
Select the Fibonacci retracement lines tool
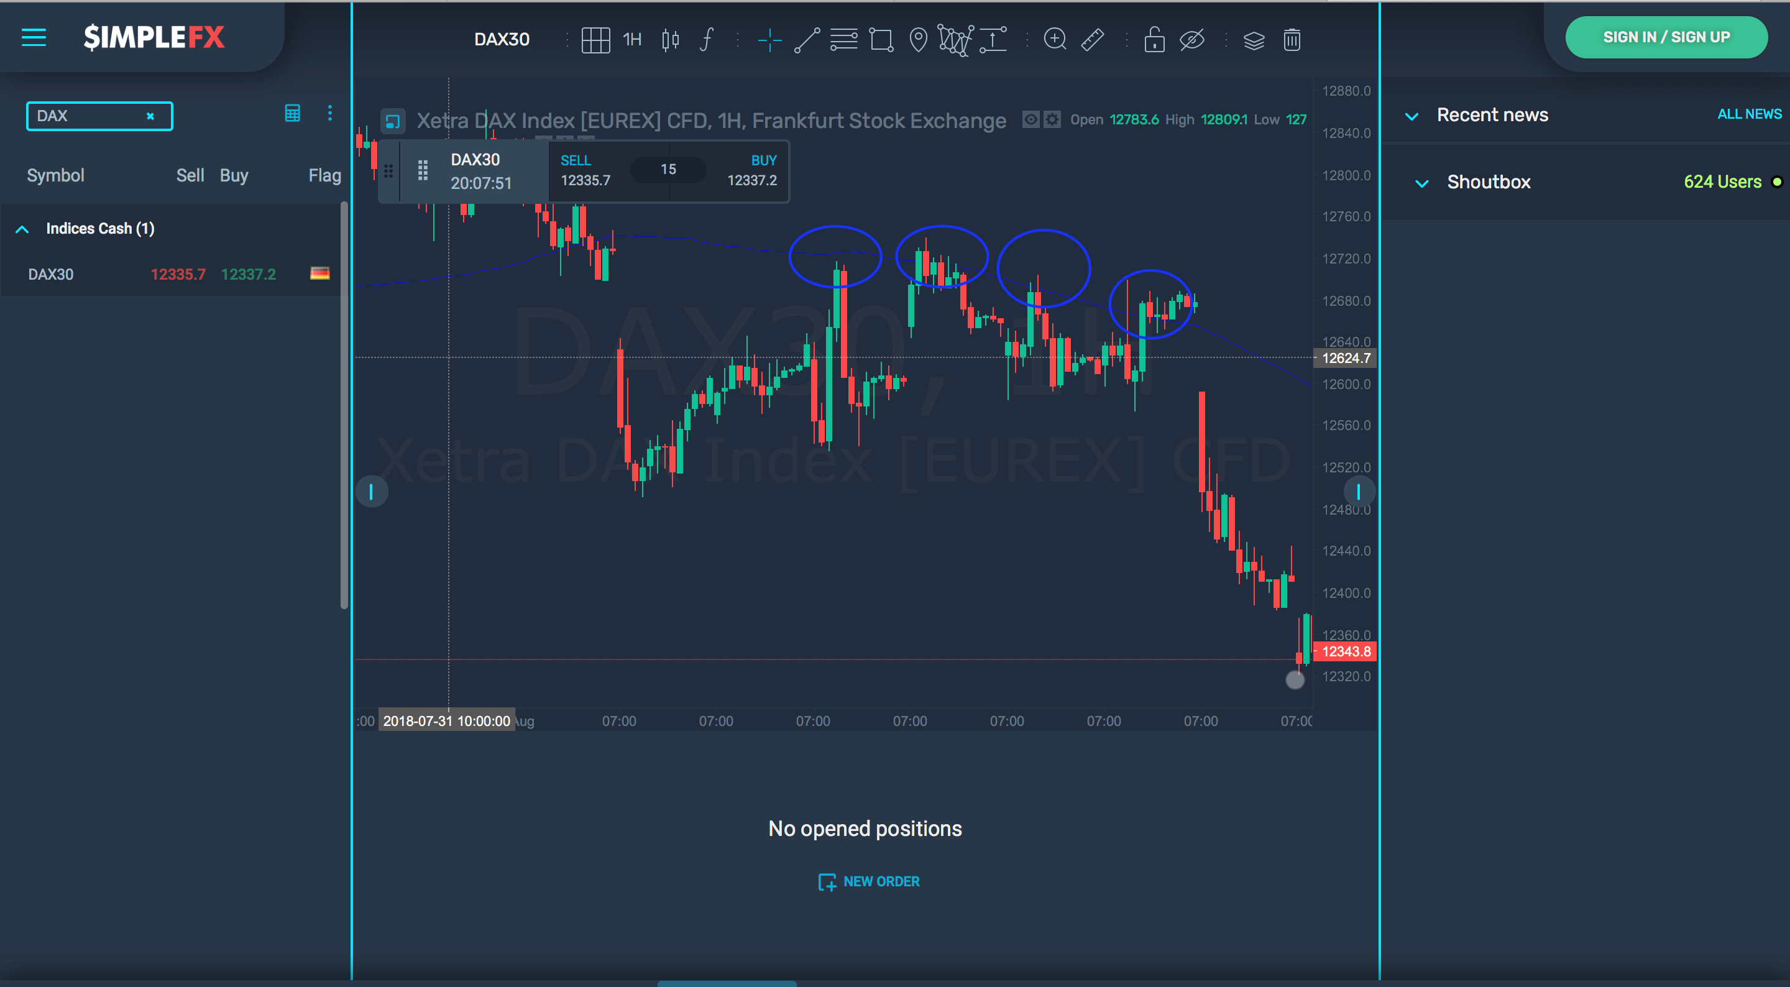(843, 40)
